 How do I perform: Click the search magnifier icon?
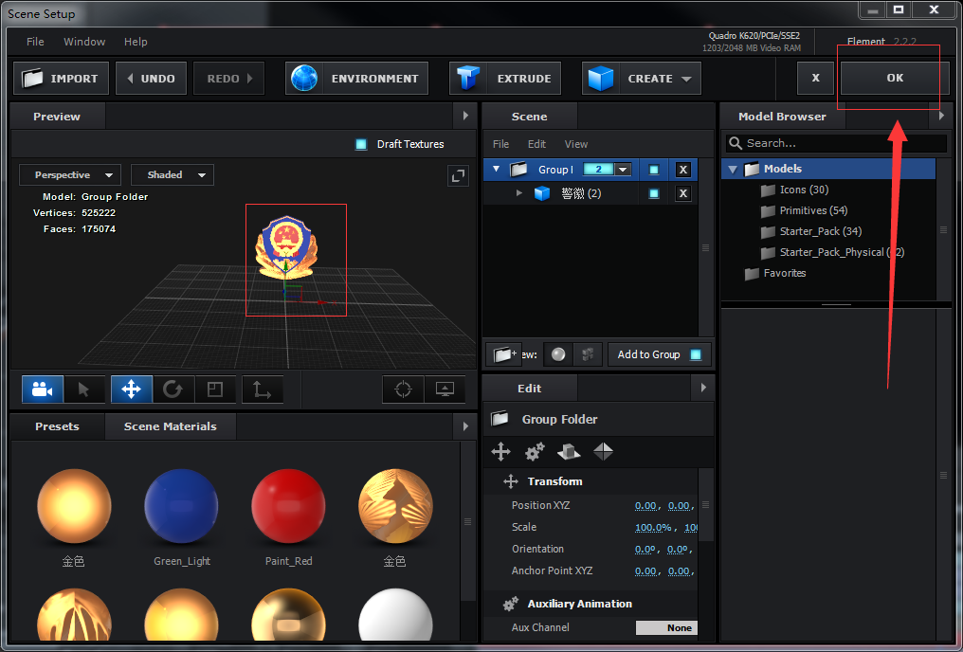tap(736, 143)
